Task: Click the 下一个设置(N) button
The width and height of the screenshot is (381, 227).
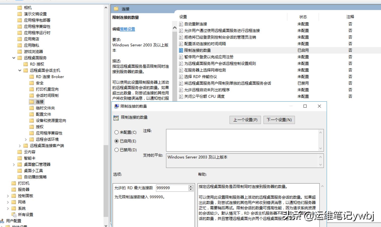Action: [279, 120]
